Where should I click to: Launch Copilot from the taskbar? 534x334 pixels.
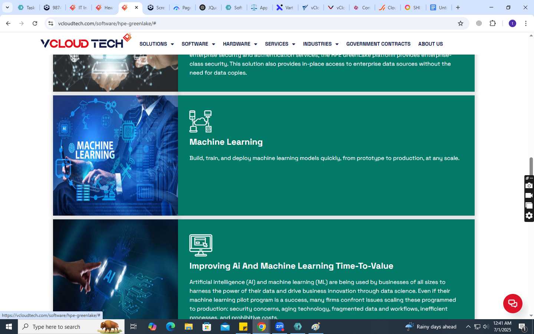coord(152,327)
